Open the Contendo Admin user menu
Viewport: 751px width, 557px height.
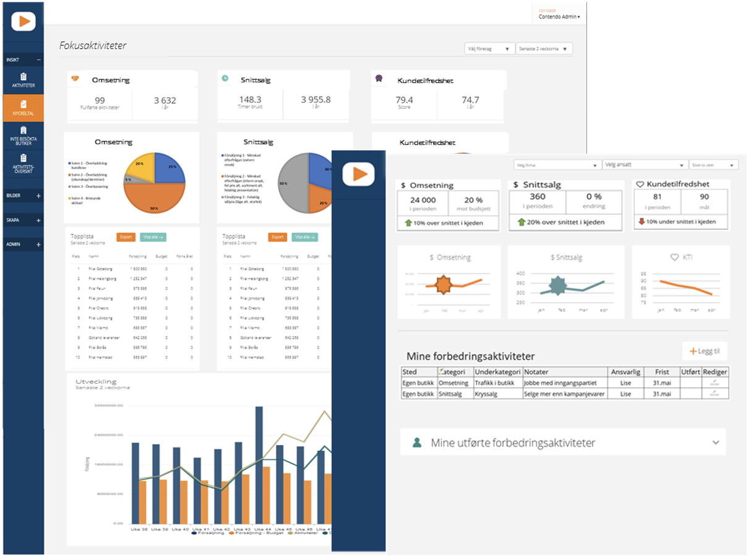point(559,17)
